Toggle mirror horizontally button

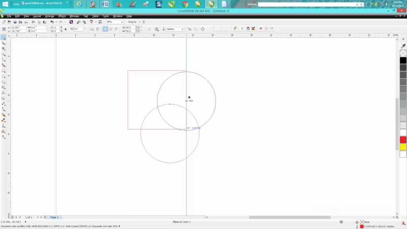tap(92, 29)
